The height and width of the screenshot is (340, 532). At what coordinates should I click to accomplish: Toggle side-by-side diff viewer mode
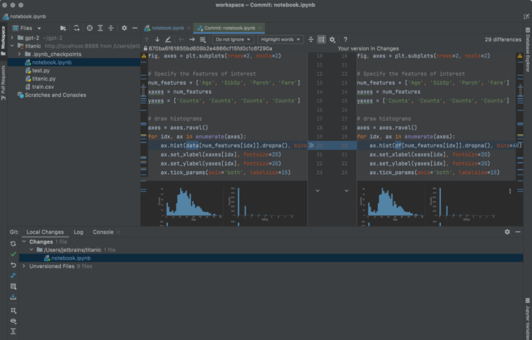pos(321,39)
